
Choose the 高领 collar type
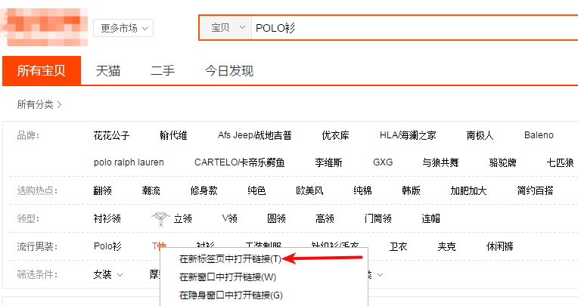pos(325,218)
